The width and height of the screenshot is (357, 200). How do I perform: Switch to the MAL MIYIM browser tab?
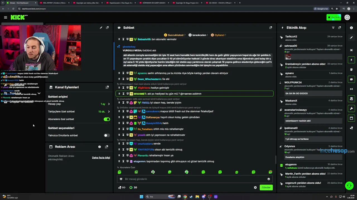point(54,3)
